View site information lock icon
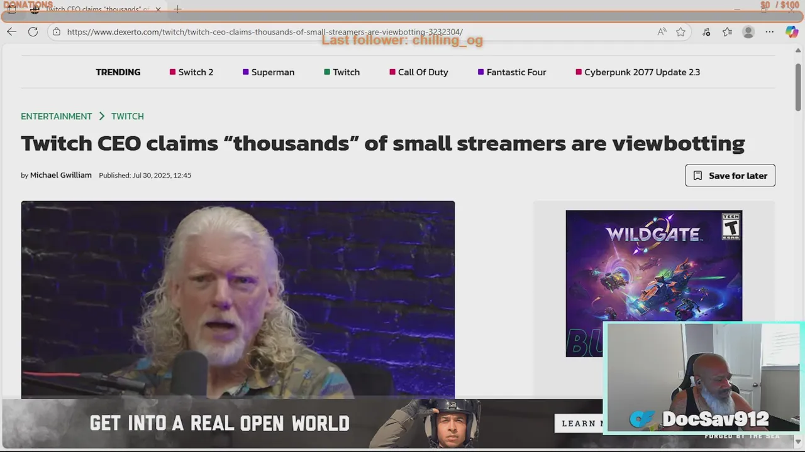 pyautogui.click(x=56, y=31)
